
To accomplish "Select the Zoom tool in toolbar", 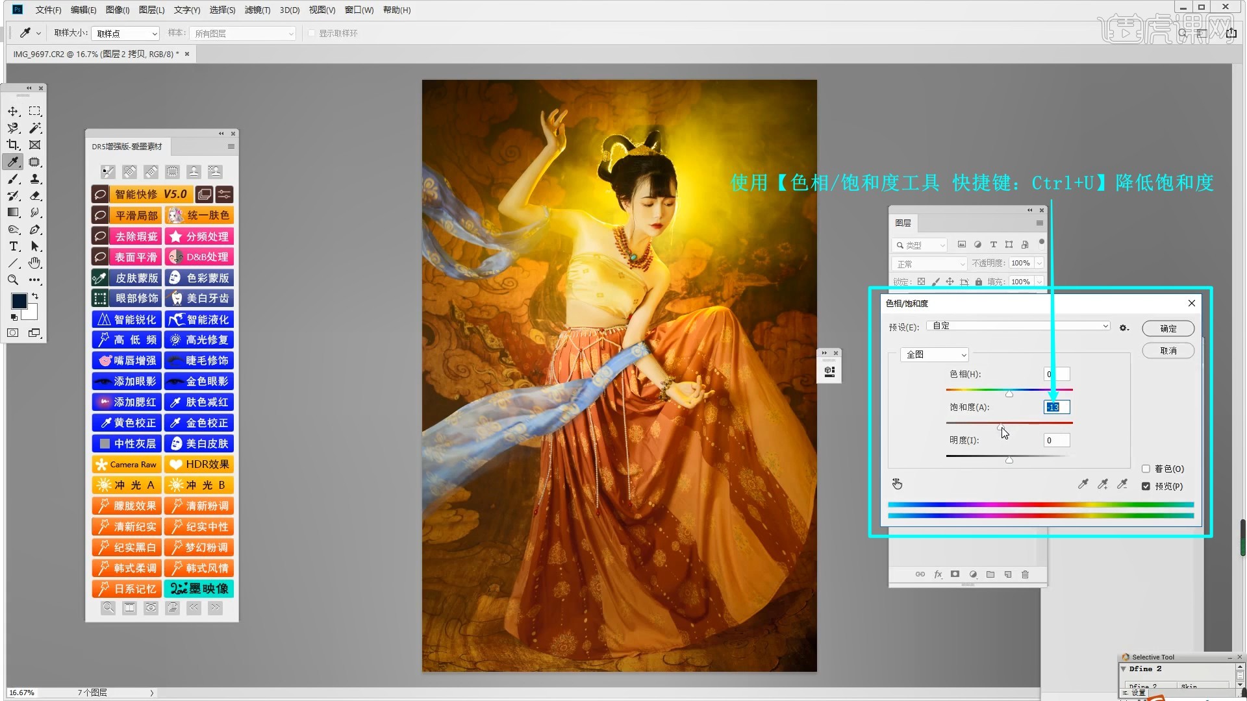I will point(13,280).
